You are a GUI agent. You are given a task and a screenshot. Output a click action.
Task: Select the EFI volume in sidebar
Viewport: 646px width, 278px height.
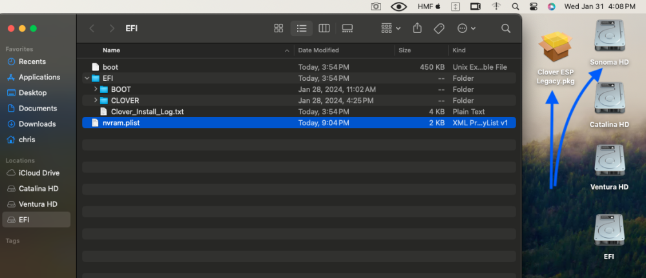(36, 220)
